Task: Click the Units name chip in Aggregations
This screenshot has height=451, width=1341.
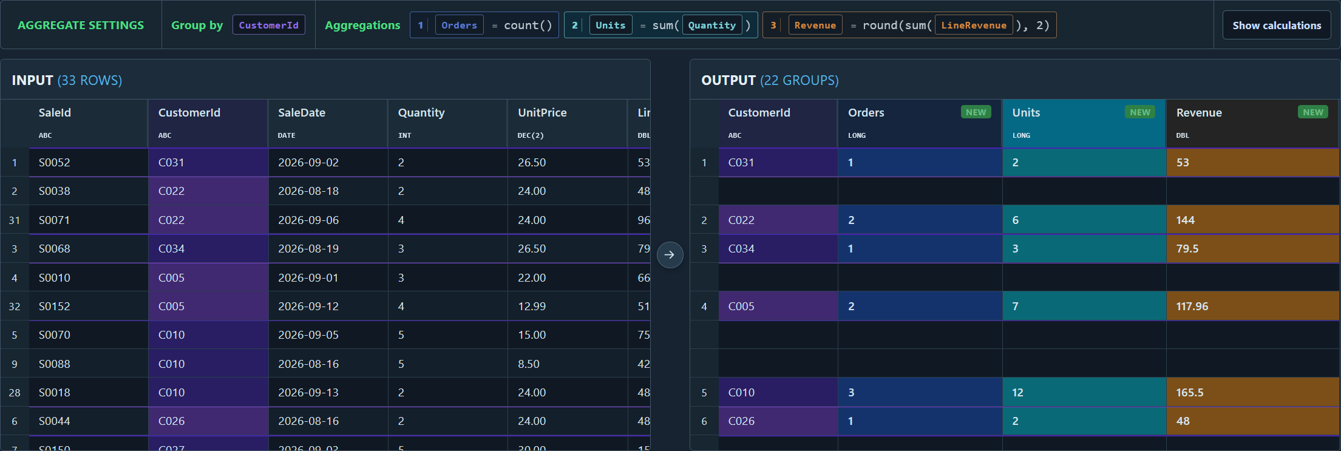Action: (x=610, y=25)
